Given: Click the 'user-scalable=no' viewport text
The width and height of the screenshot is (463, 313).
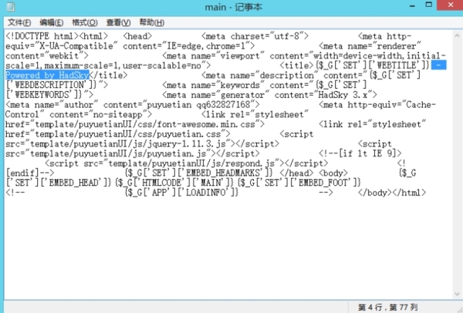Looking at the screenshot, I should pyautogui.click(x=162, y=66).
